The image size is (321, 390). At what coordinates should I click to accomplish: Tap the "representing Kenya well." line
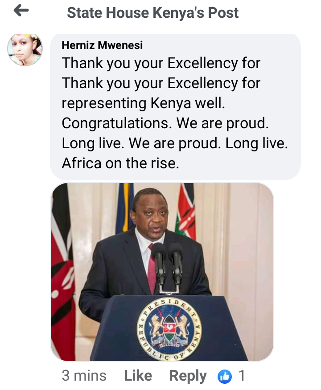click(x=143, y=103)
